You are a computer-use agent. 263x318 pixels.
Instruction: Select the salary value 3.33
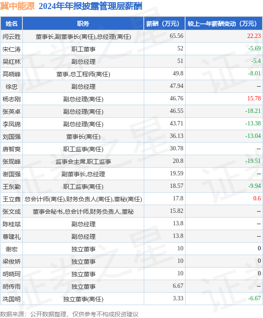tap(178, 298)
